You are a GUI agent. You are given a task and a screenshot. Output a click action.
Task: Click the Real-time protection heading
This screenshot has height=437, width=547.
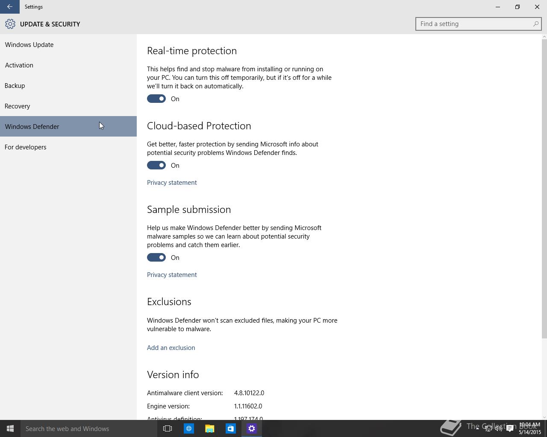[192, 51]
